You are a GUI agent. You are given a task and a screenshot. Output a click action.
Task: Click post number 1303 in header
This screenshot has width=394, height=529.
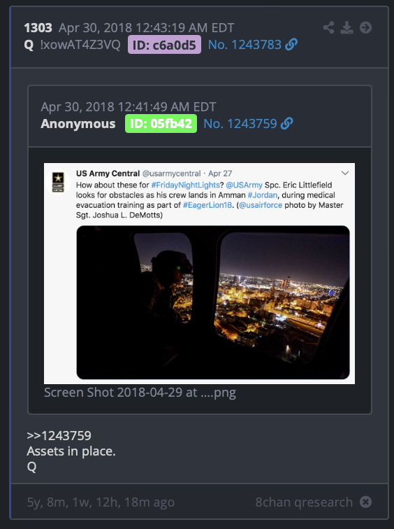pos(38,28)
